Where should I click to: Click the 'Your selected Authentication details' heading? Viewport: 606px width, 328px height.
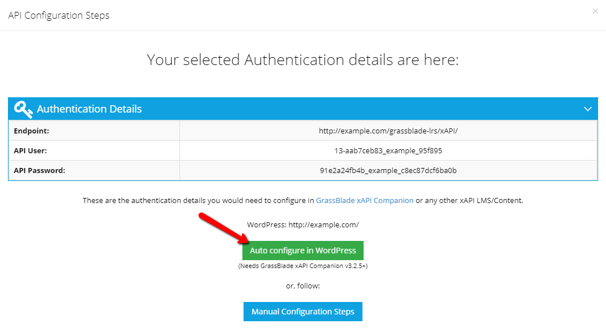(x=302, y=60)
